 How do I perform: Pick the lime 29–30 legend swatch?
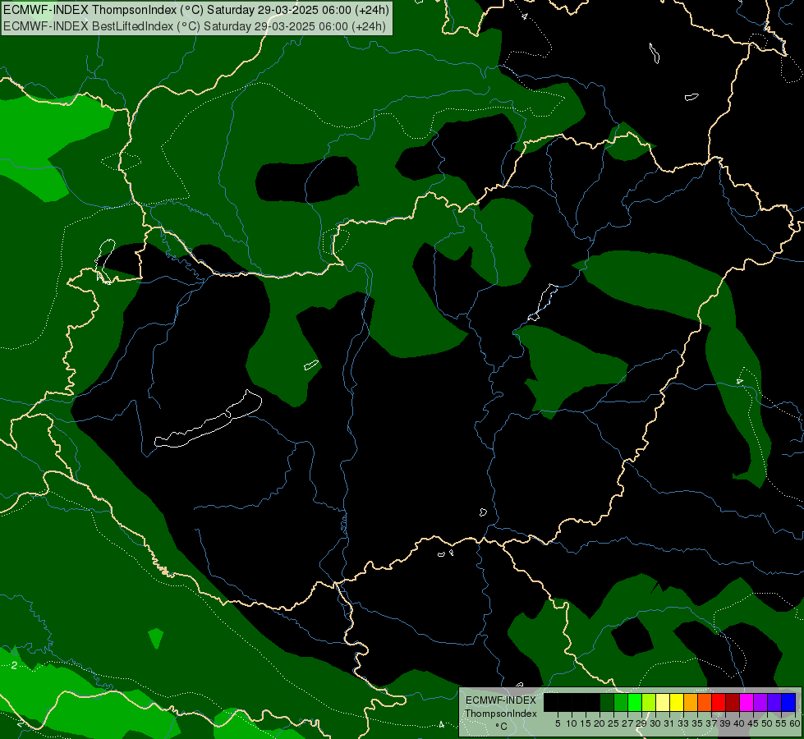pos(649,702)
